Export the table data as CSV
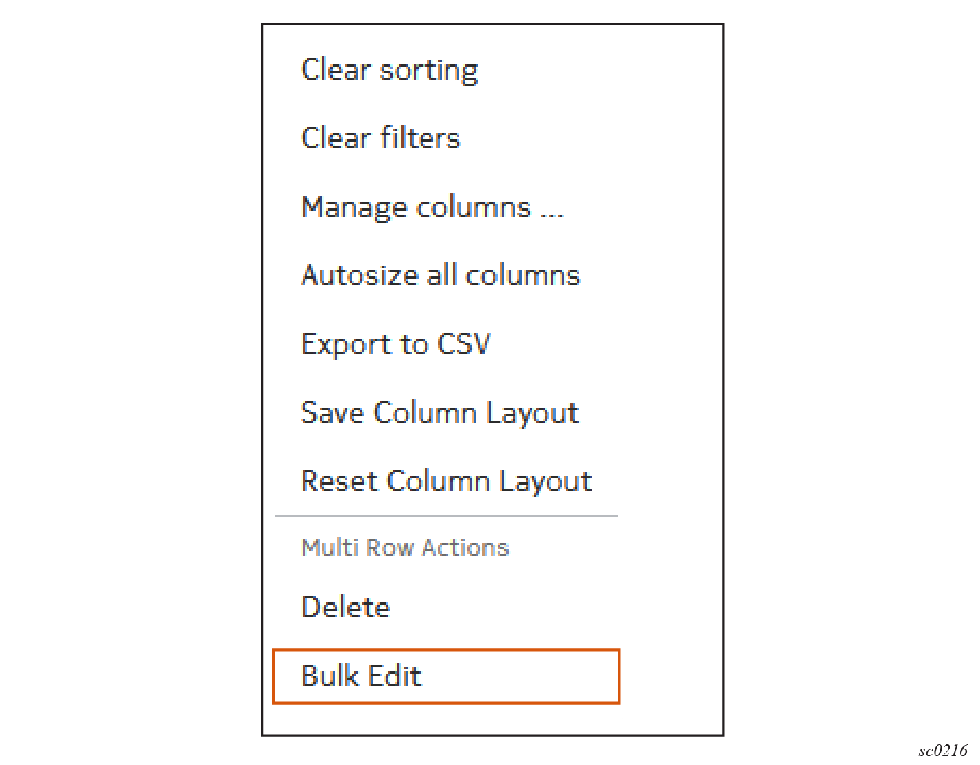The image size is (980, 765). pyautogui.click(x=396, y=344)
